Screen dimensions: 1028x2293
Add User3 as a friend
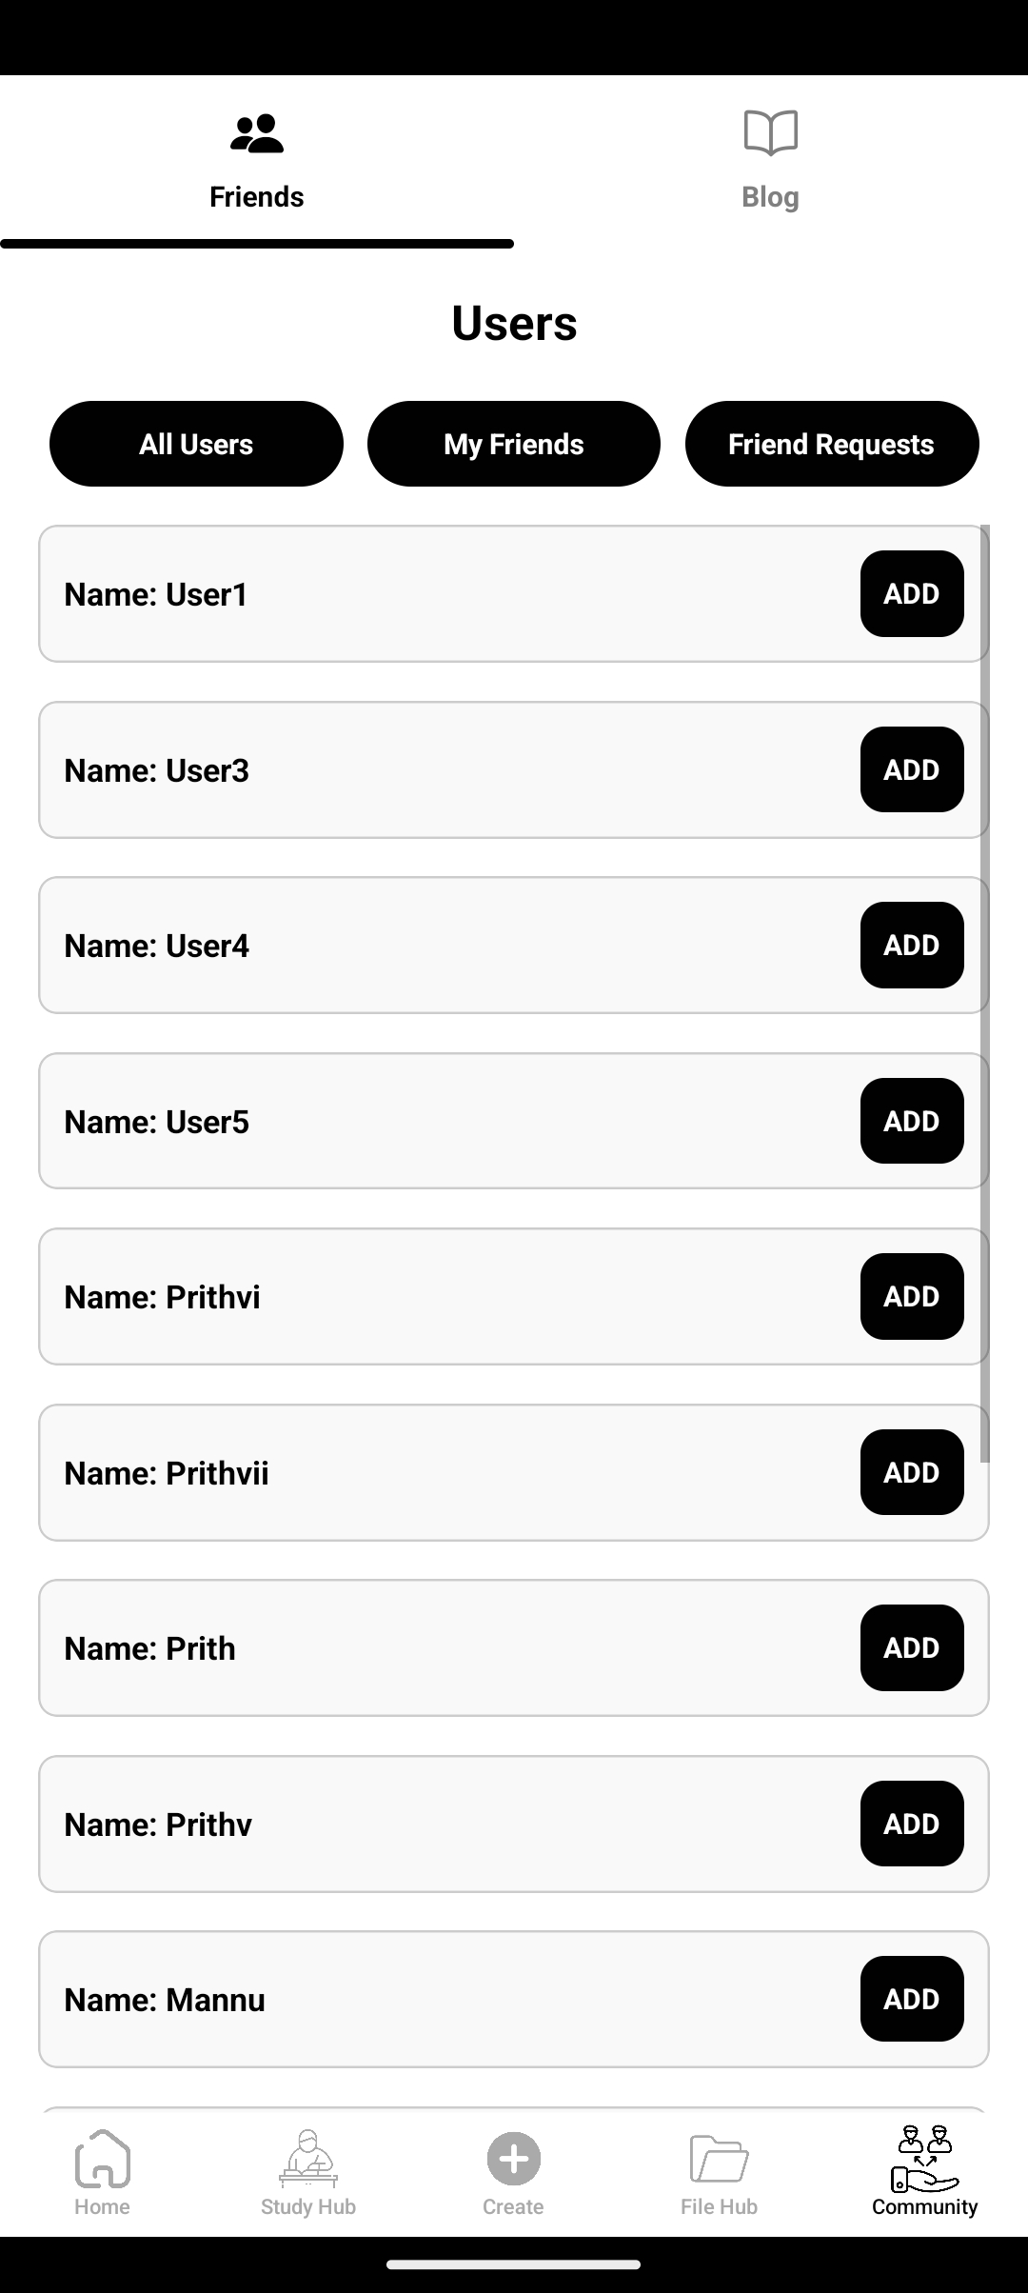click(912, 769)
